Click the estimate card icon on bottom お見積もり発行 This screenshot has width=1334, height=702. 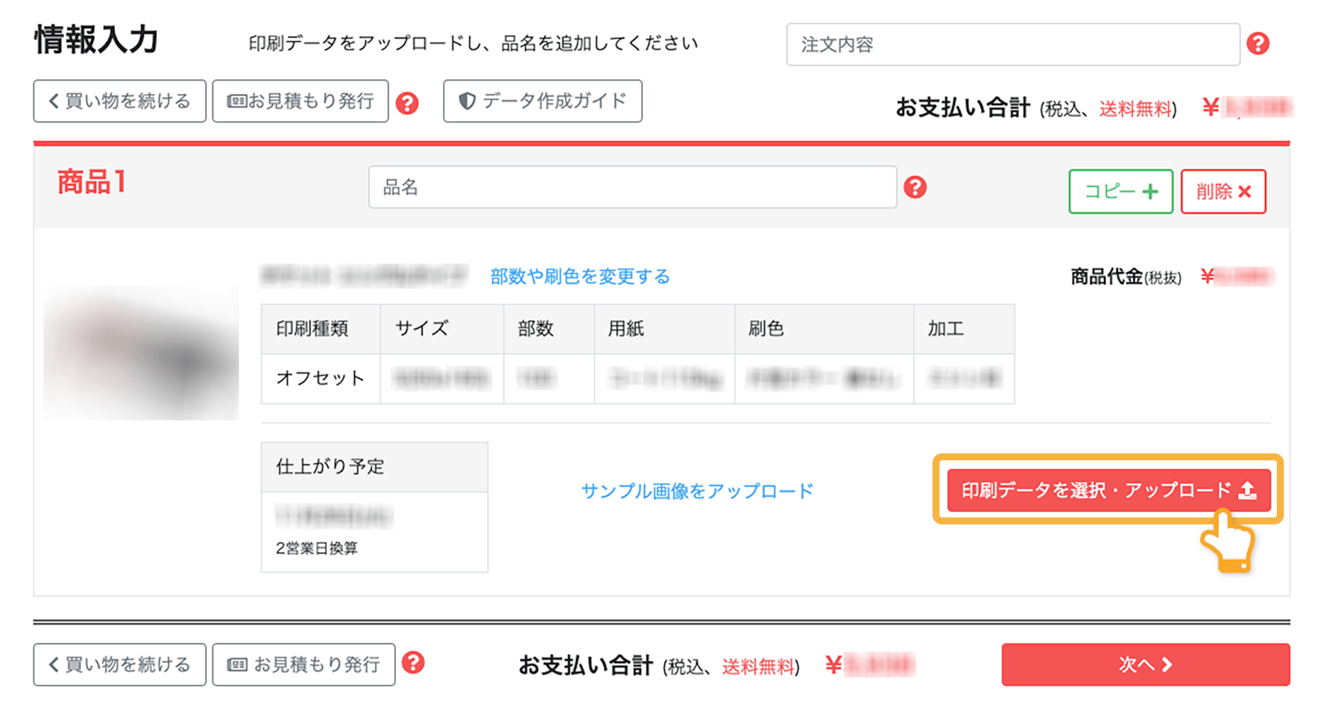(x=237, y=664)
